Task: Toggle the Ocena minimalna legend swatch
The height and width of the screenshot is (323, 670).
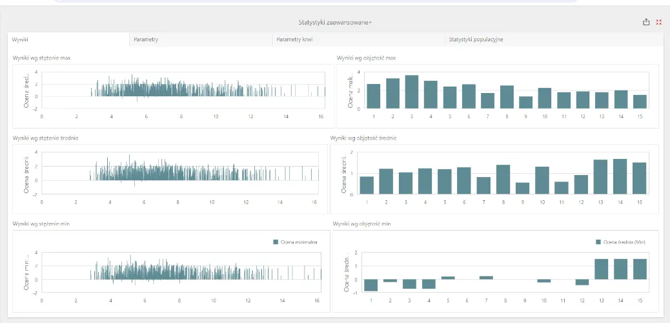Action: 276,242
